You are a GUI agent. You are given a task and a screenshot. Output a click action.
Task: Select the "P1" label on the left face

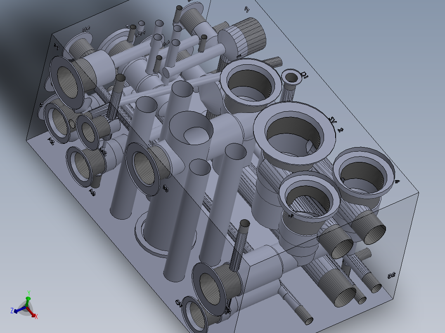pos(57,47)
